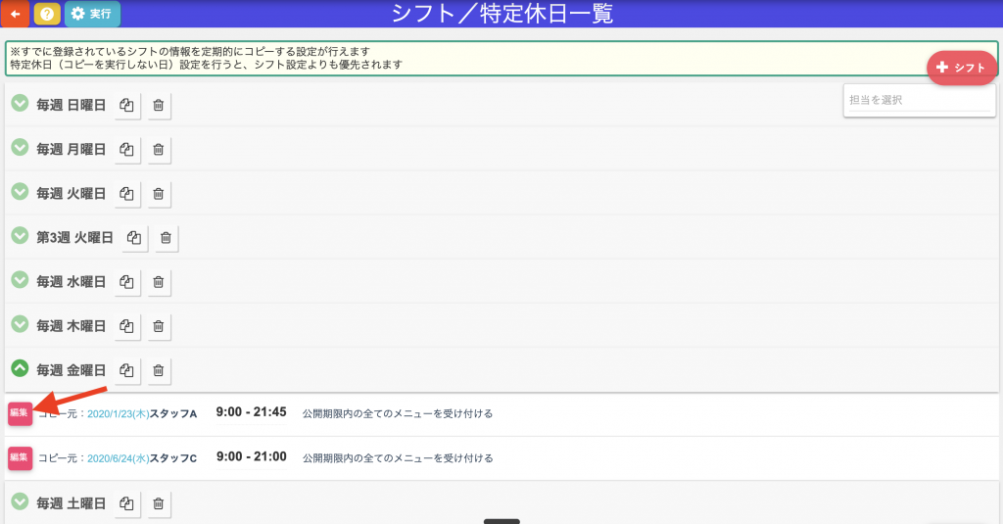
Task: Click the 毎週 土曜日 label
Action: pyautogui.click(x=71, y=502)
